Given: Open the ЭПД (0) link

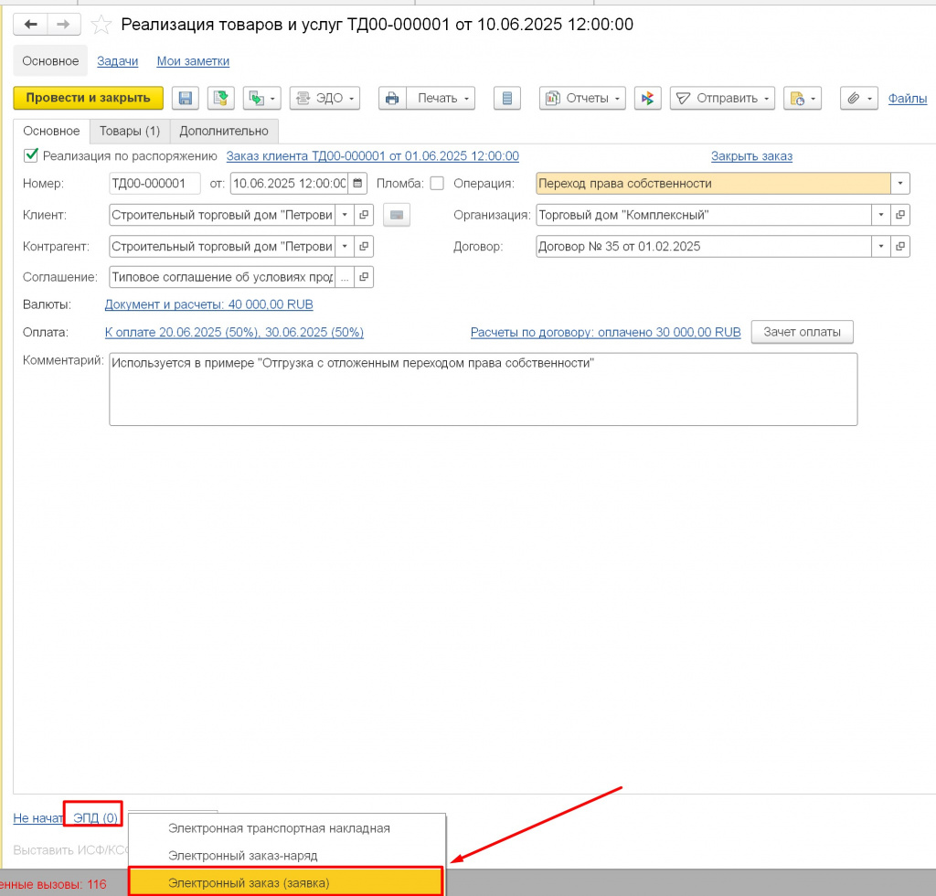Looking at the screenshot, I should point(95,817).
